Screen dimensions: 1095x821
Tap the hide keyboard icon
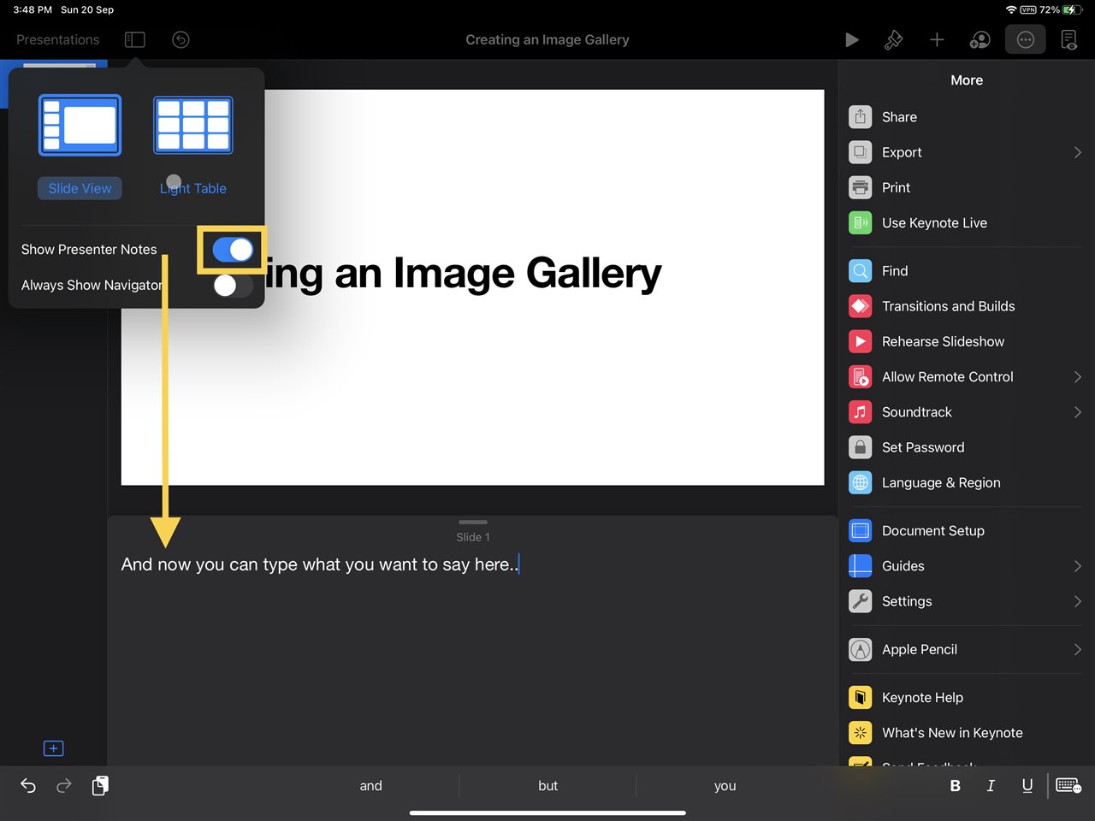(1068, 786)
